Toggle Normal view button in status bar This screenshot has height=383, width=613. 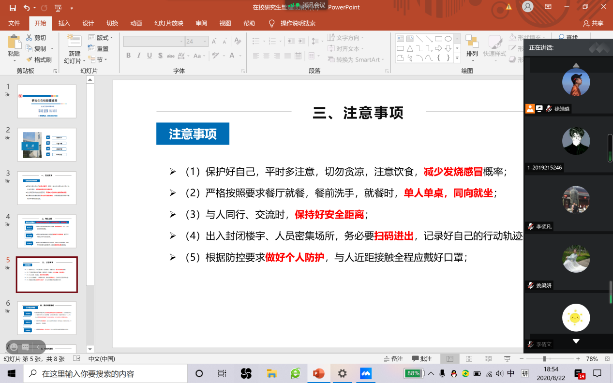click(x=450, y=359)
